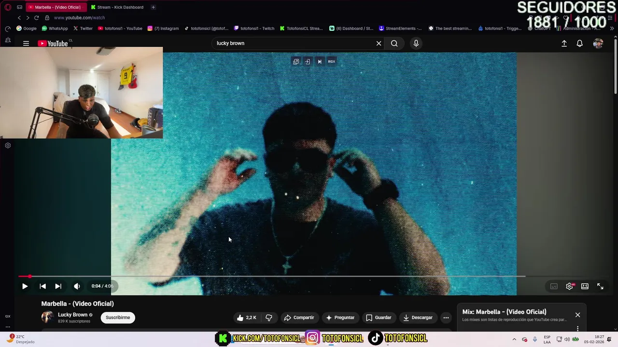Open the Google bookmark
618x347 pixels.
(x=27, y=28)
